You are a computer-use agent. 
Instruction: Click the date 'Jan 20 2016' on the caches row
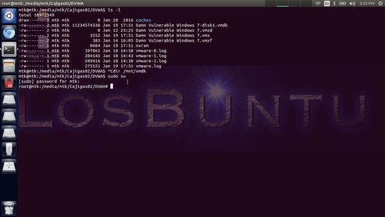(x=118, y=20)
